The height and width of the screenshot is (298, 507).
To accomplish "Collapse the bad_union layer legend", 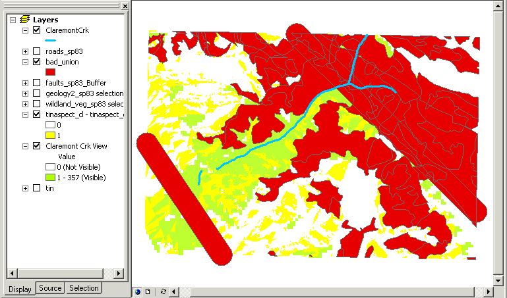I will [x=25, y=62].
